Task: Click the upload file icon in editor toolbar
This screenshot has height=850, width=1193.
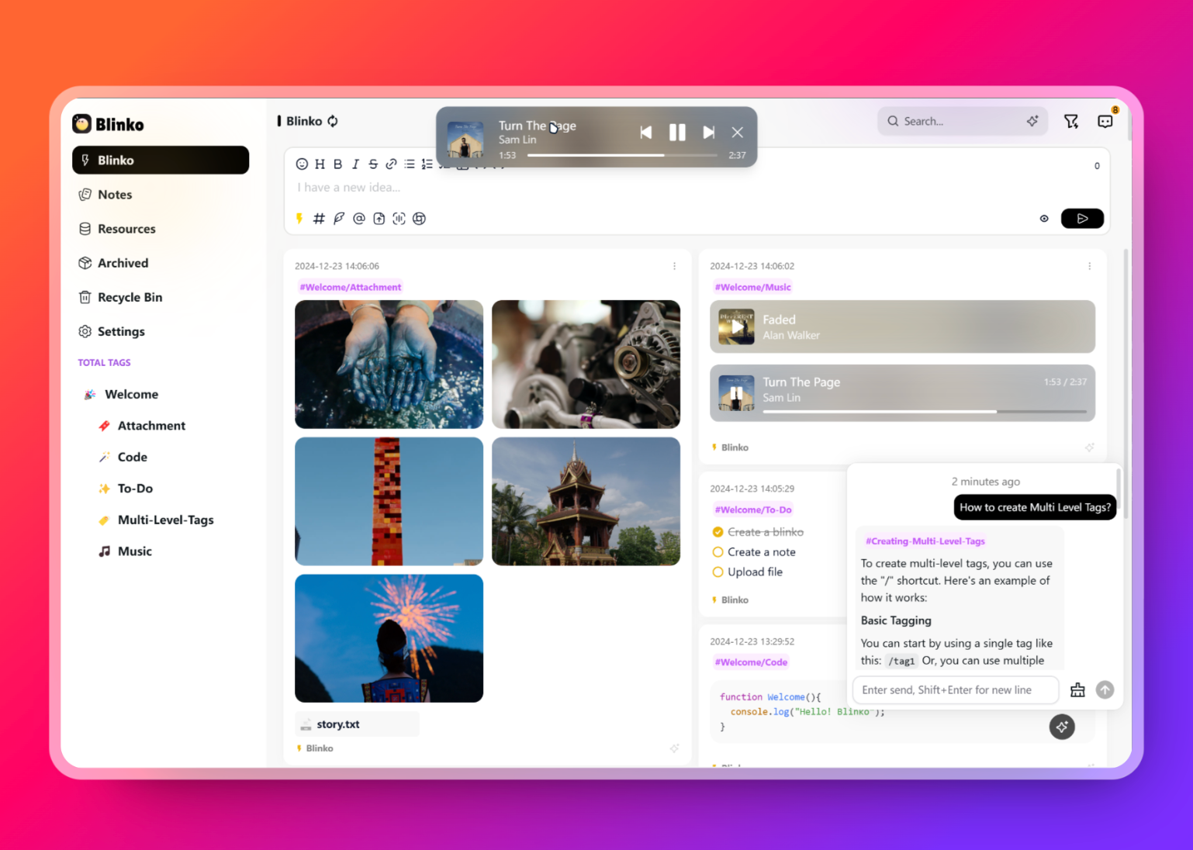Action: (379, 219)
